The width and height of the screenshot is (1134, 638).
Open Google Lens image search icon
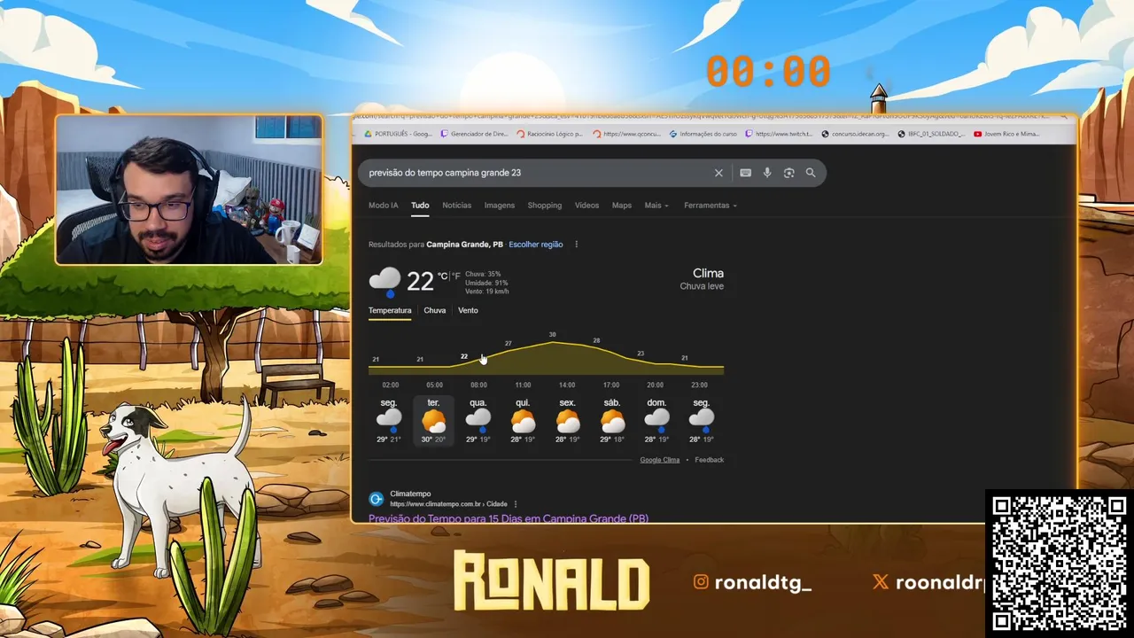(x=788, y=173)
